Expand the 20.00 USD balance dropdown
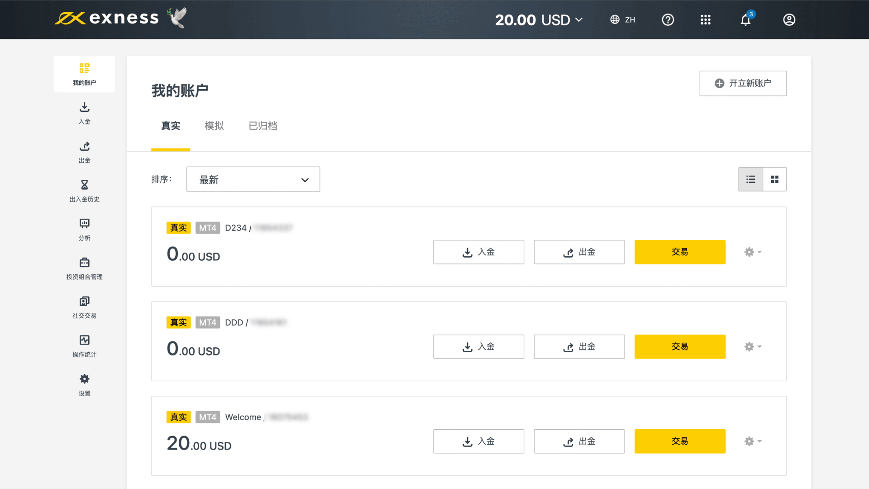 [539, 20]
